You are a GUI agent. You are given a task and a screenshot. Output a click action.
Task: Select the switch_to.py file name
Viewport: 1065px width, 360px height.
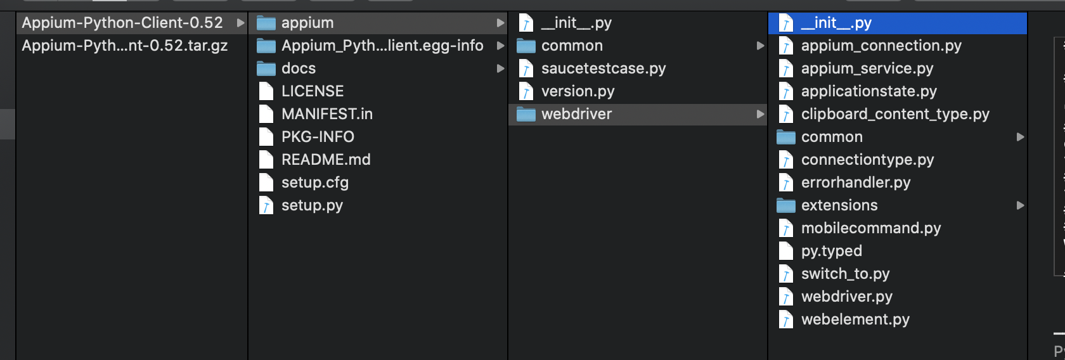point(846,274)
